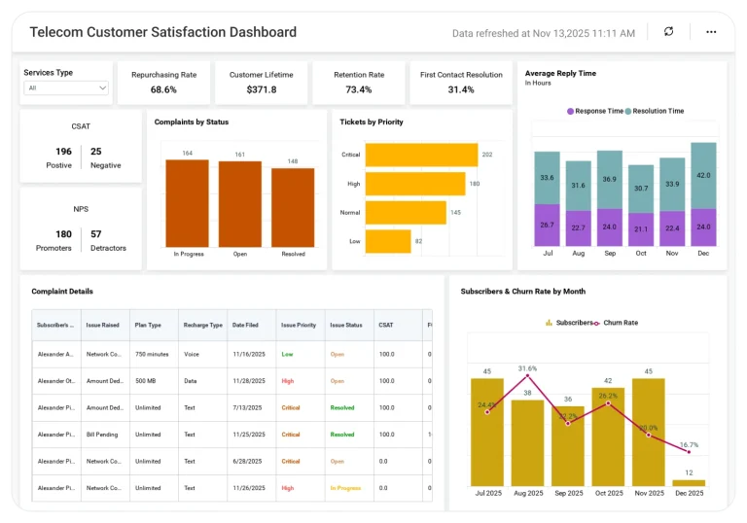Click the Normal priority tickets bar
The image size is (747, 523).
coord(406,213)
